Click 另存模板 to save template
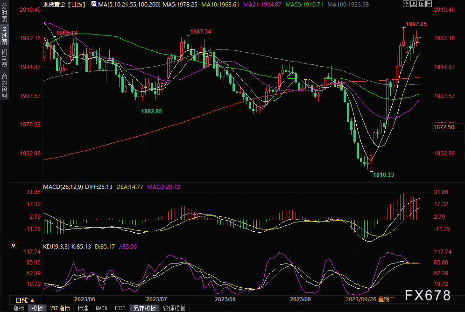This screenshot has width=465, height=312. pyautogui.click(x=144, y=308)
